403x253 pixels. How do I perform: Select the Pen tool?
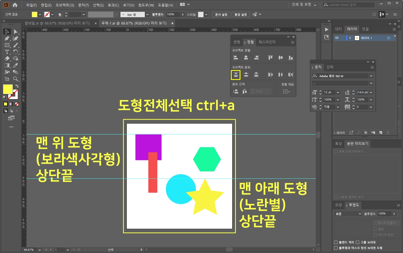pyautogui.click(x=7, y=38)
